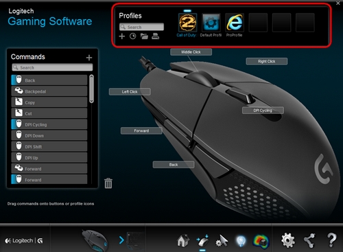The width and height of the screenshot is (343, 252).
Task: Click the Commands search field
Action: coord(52,67)
